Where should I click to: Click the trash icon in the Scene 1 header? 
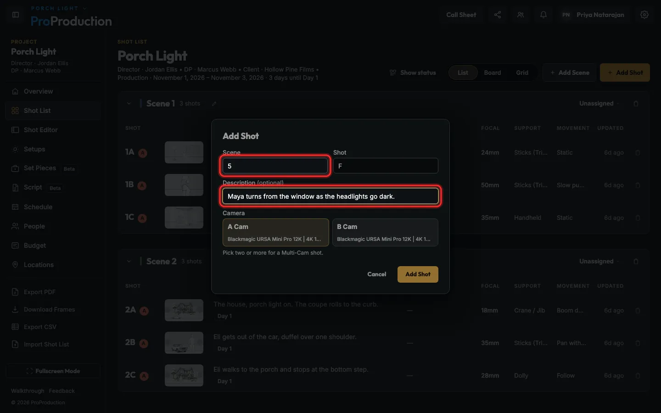[636, 104]
